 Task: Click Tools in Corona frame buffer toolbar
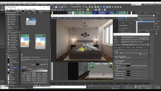[85, 18]
